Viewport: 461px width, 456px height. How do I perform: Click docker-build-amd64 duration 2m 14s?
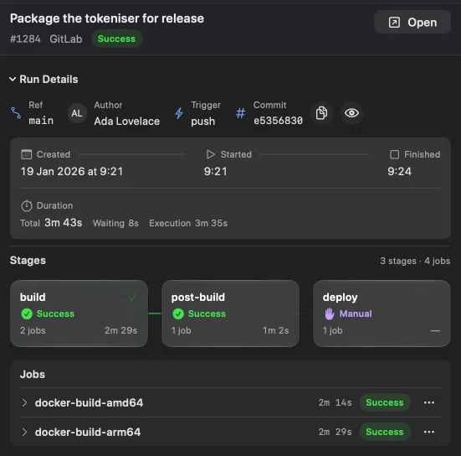click(336, 402)
